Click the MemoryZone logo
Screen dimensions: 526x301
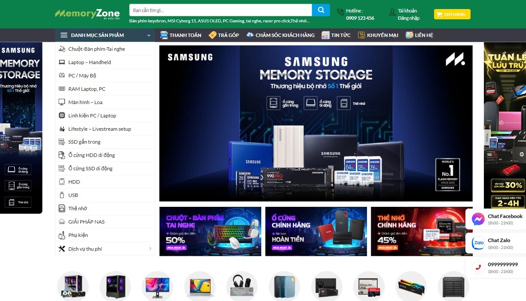tap(87, 14)
